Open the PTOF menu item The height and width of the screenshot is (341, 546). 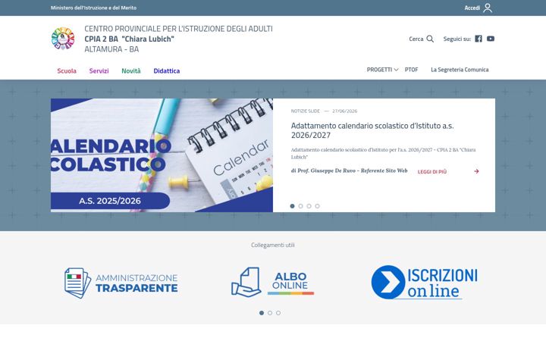[x=411, y=70]
